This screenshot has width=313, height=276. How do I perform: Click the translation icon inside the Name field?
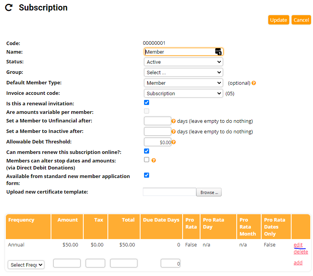[x=218, y=51]
